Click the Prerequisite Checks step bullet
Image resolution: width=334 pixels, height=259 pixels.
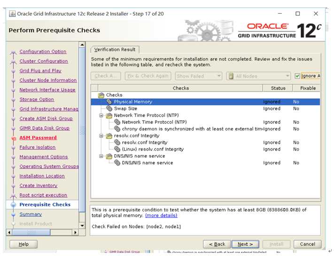pyautogui.click(x=14, y=204)
